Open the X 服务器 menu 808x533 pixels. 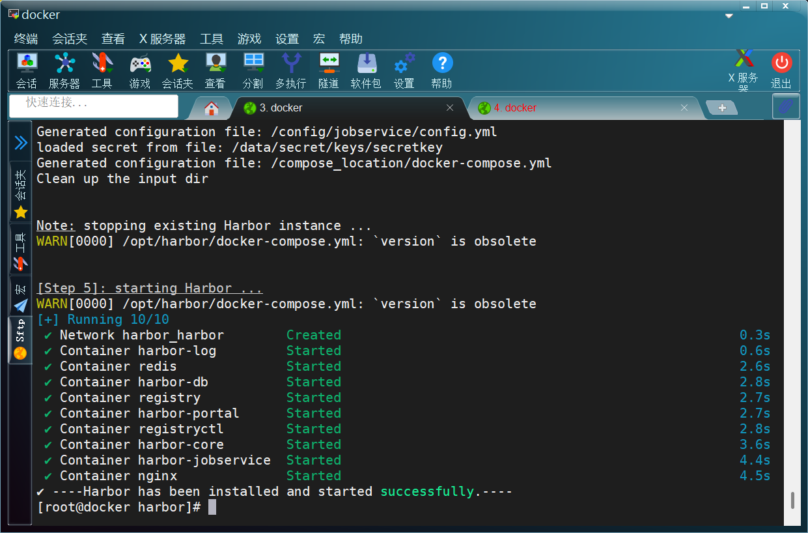tap(163, 39)
